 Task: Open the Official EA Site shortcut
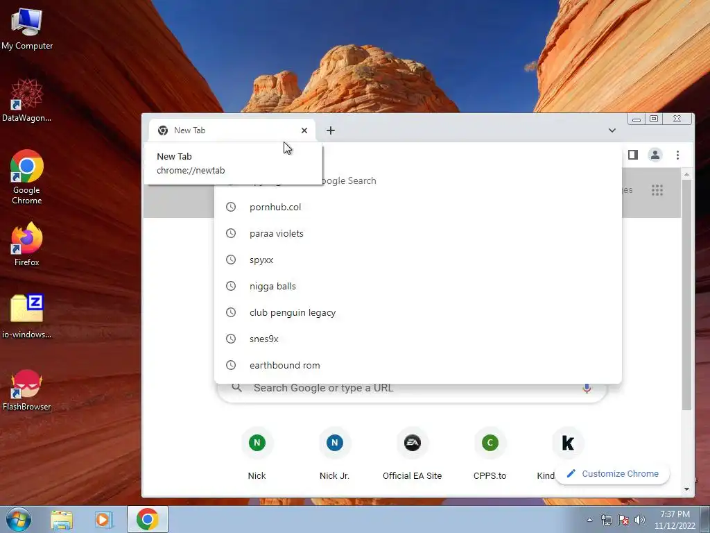tap(412, 454)
